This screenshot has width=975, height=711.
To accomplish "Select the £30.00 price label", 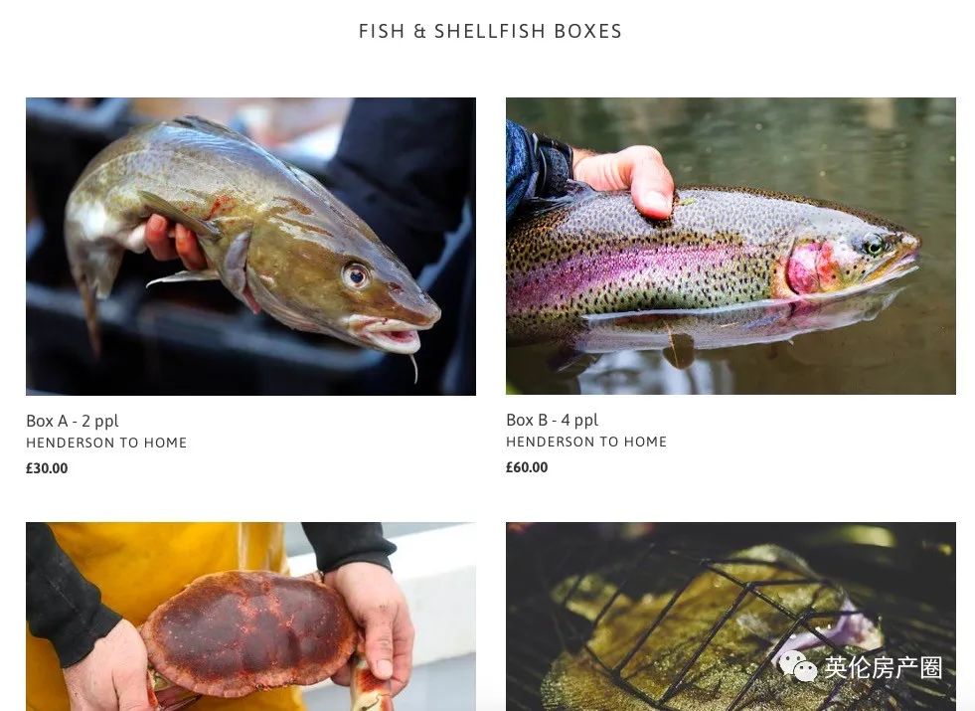I will 47,468.
